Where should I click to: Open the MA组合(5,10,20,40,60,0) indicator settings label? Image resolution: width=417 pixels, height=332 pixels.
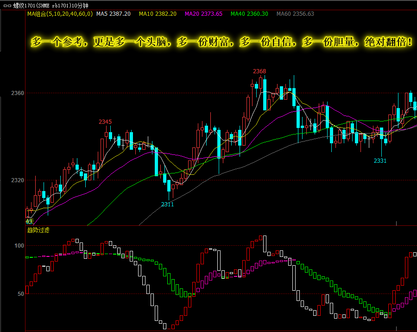coord(60,14)
